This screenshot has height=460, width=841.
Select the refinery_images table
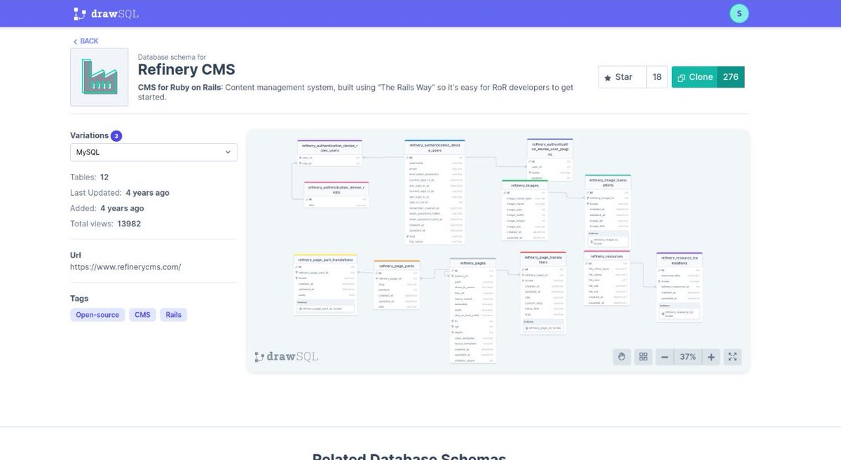tap(525, 210)
